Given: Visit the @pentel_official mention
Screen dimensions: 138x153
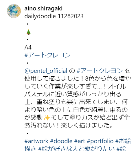Looking at the screenshot, I should (x=46, y=71).
